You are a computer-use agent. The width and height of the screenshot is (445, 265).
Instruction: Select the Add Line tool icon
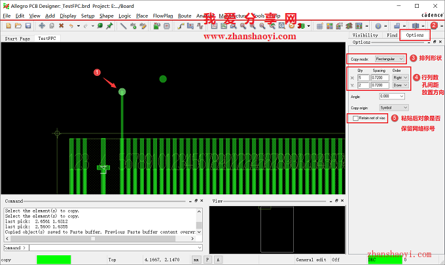(123, 26)
